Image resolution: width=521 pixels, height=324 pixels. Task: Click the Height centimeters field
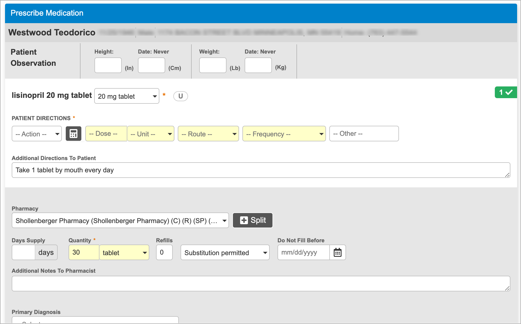pyautogui.click(x=152, y=65)
